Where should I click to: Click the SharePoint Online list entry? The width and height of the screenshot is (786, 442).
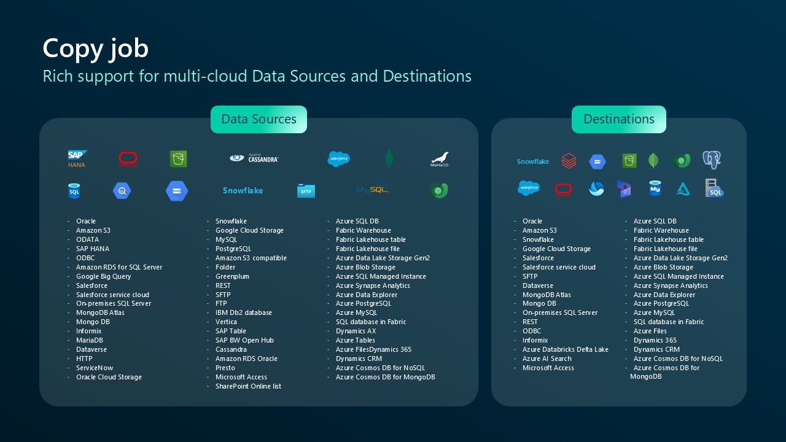(x=248, y=386)
